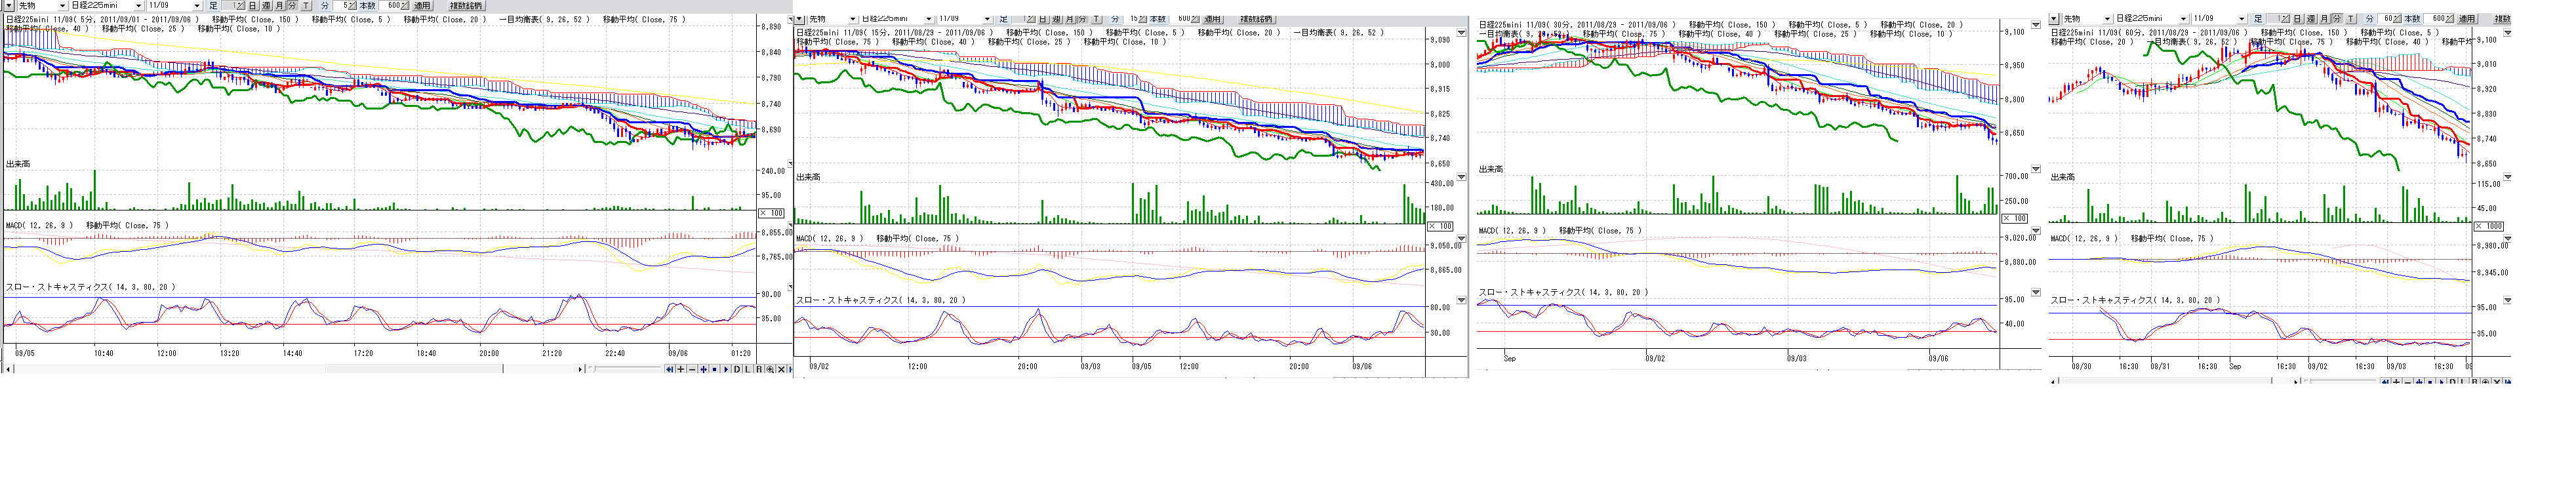Click zoom-in plus icon in first chart's bottom toolbar
2576x480 pixels.
tap(680, 369)
